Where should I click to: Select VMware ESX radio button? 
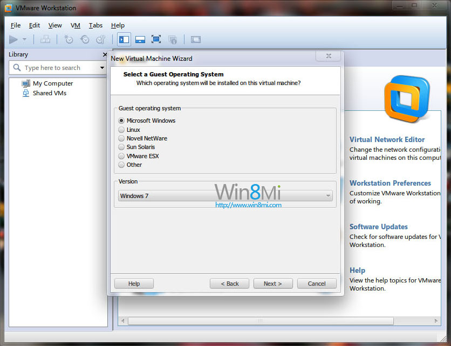[x=121, y=156]
